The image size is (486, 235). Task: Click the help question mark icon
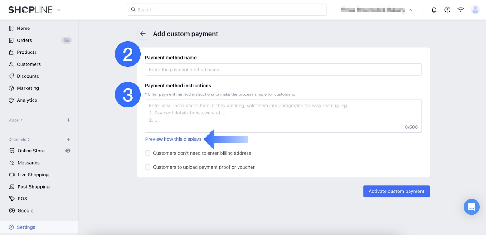coord(447,10)
